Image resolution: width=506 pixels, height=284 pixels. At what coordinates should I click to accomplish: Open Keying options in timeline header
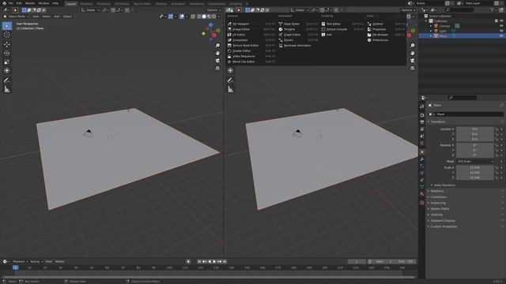coord(36,262)
